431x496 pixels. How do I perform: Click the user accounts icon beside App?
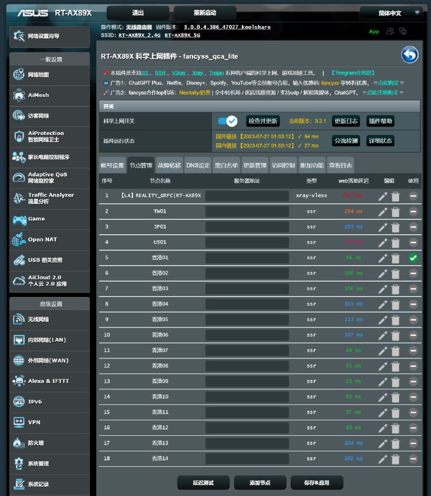tap(390, 31)
